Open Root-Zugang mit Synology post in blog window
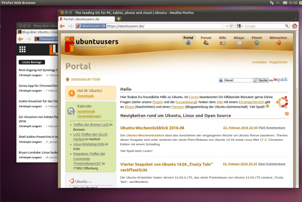Image resolution: width=302 pixels, height=202 pixels. pos(38,70)
